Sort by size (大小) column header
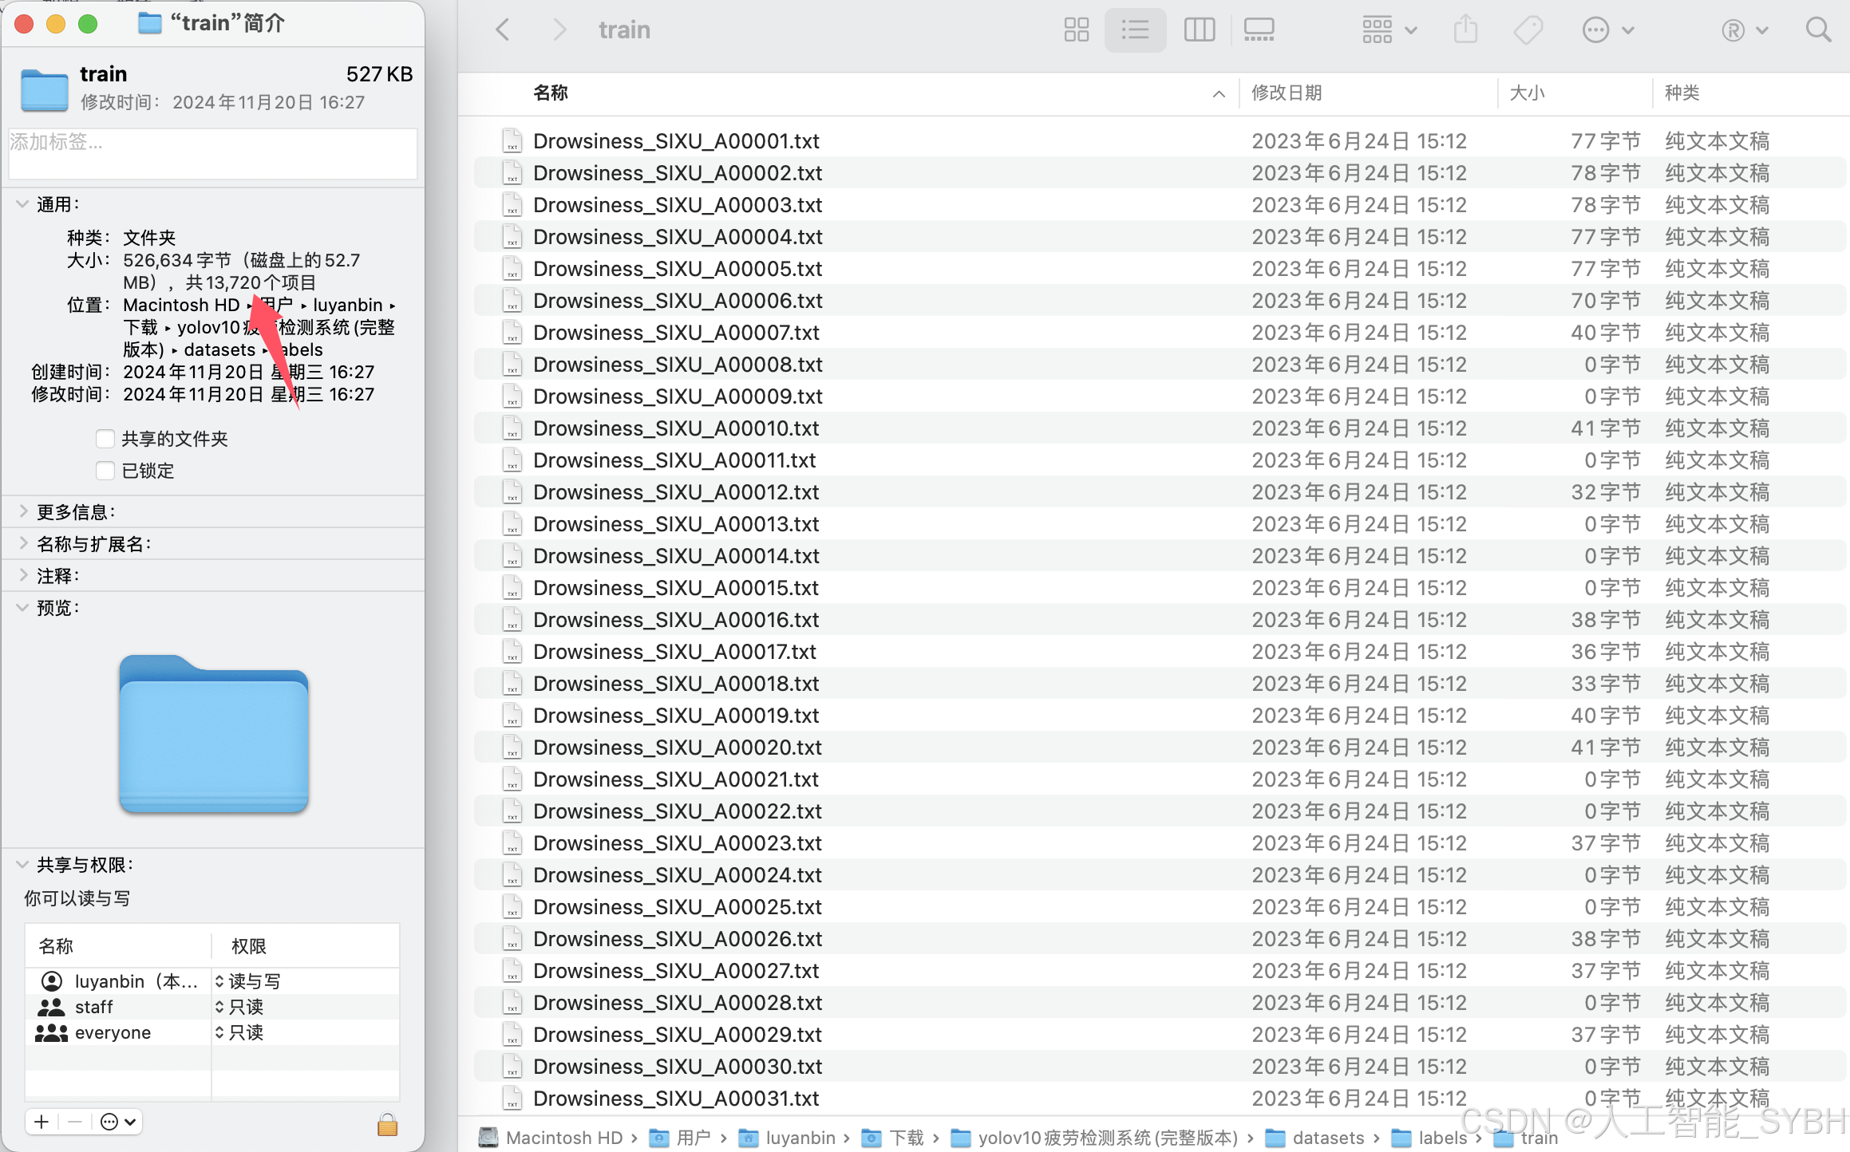1850x1152 pixels. [x=1527, y=93]
